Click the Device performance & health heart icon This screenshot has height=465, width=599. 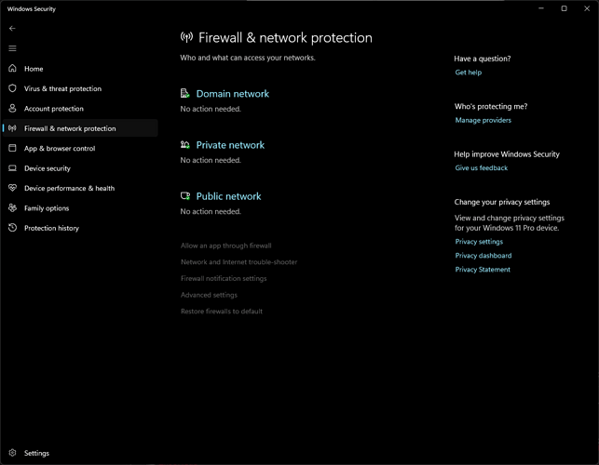coord(12,188)
